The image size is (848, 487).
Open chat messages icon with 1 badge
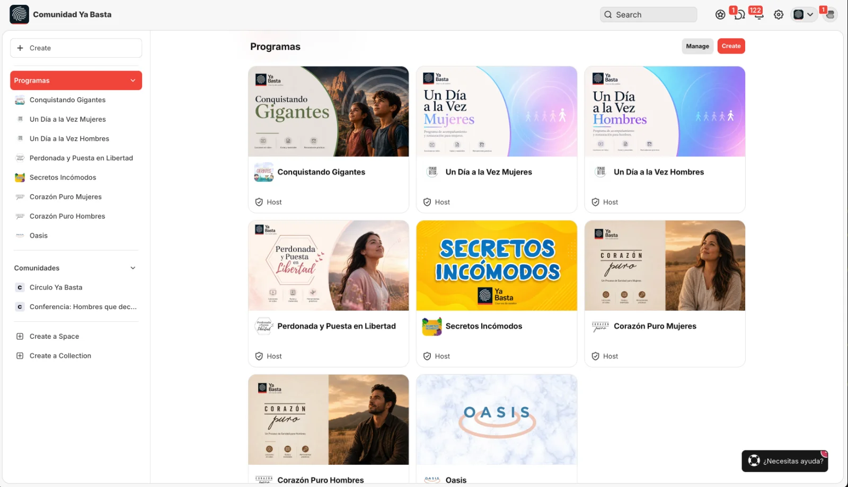(739, 14)
